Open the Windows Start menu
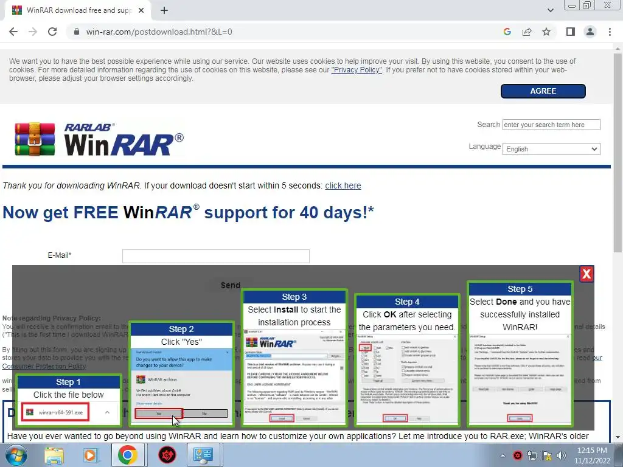The width and height of the screenshot is (623, 467). pos(16,455)
